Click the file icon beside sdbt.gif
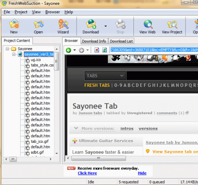This screenshot has height=185, width=198. pos(27,152)
